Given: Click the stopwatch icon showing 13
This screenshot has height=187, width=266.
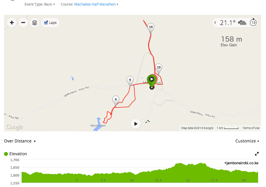Looking at the screenshot, I should (x=253, y=22).
